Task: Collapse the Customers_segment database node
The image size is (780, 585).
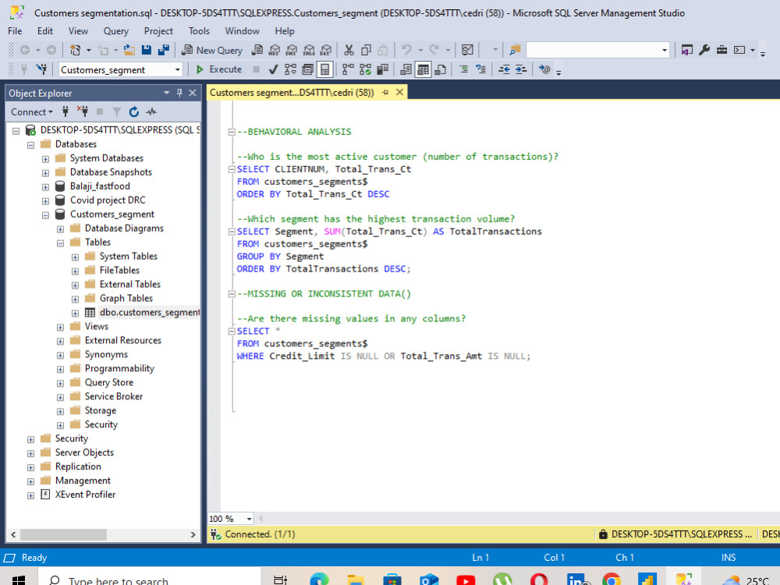Action: click(45, 215)
